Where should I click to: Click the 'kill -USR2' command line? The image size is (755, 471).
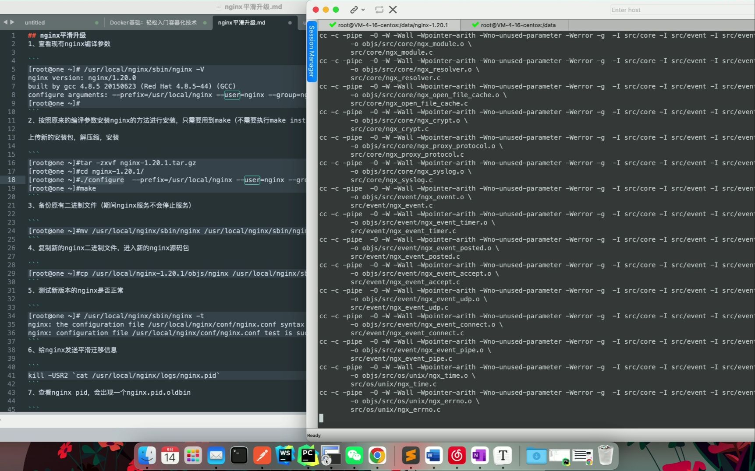pyautogui.click(x=124, y=376)
